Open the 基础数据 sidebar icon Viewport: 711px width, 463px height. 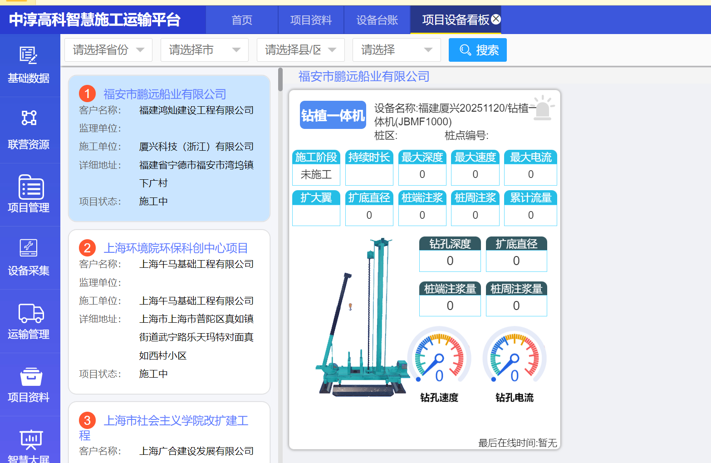[x=29, y=55]
